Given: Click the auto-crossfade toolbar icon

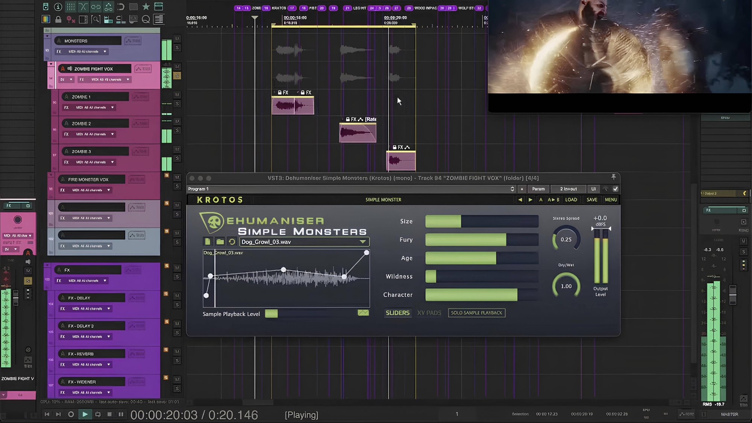Looking at the screenshot, I should pos(83,7).
